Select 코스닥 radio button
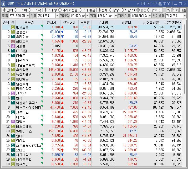The height and width of the screenshot is (169, 188). point(29,10)
